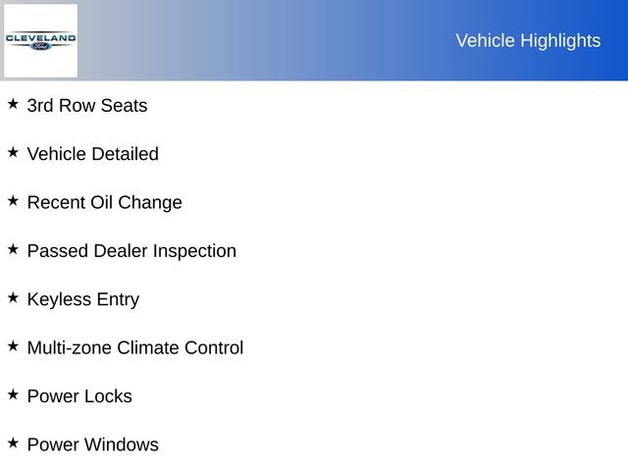Choose the Recent Oil Change text
Viewport: 628px width, 471px height.
[x=104, y=203]
